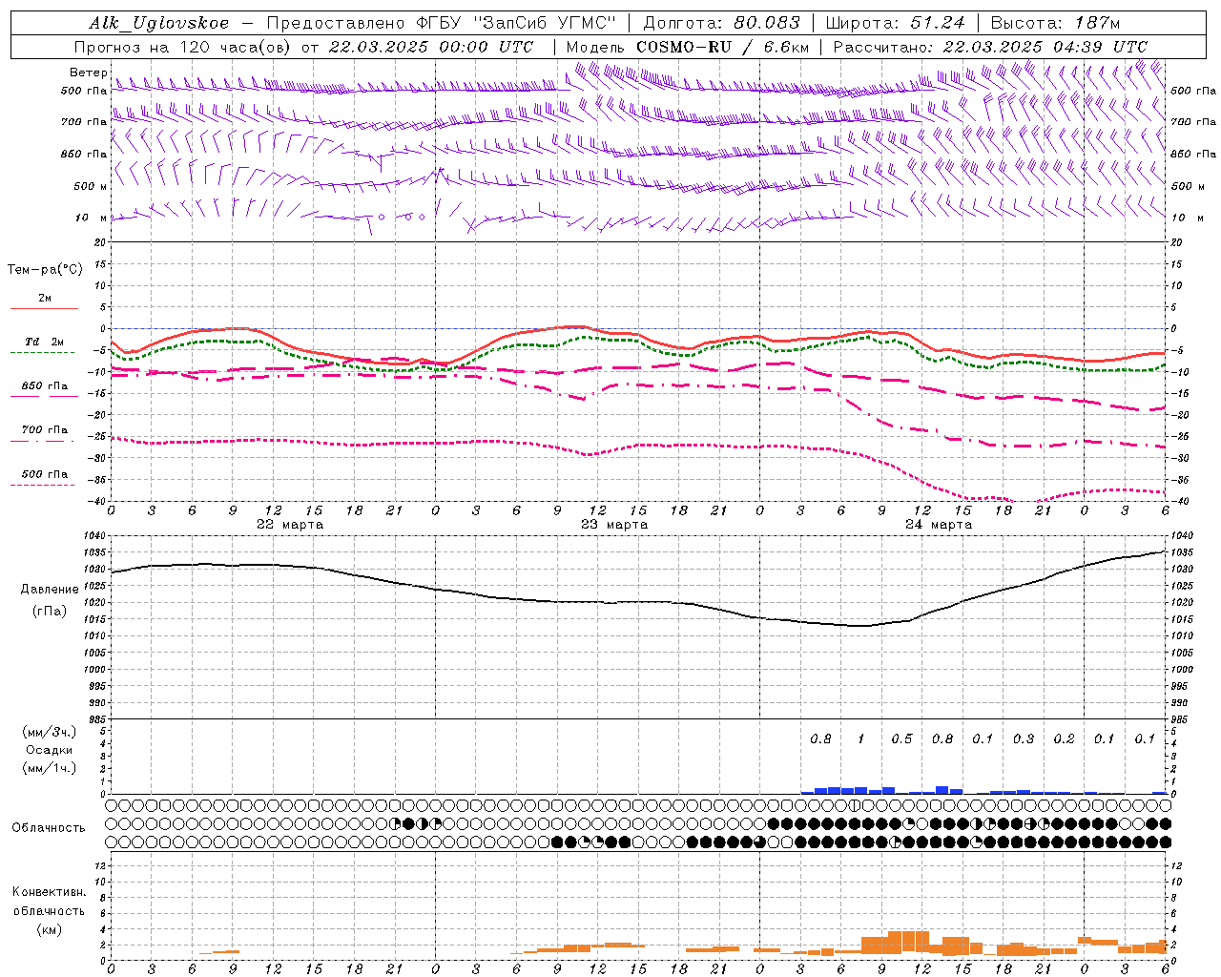
Task: Click the 0.5 precipitation amount value
Action: (901, 738)
